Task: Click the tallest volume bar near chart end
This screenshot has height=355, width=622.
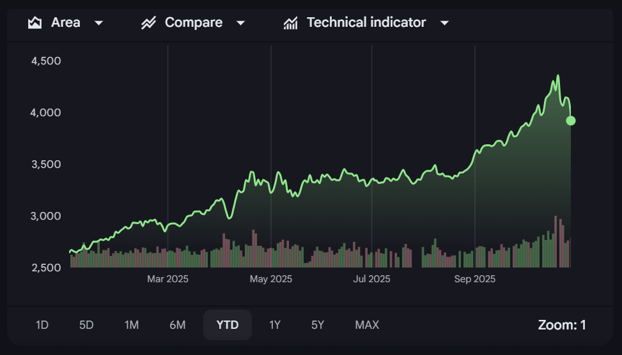Action: [556, 243]
